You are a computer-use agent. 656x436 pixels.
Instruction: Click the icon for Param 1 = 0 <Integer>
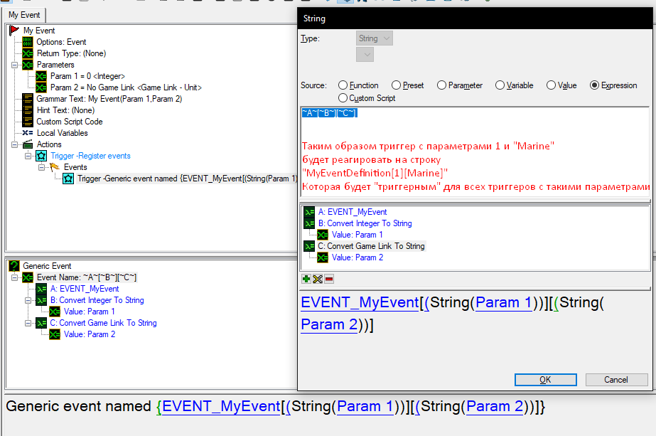(x=41, y=76)
